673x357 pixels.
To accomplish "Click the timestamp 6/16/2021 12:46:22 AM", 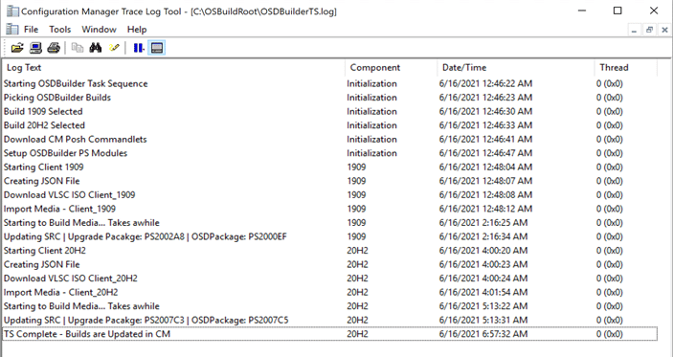I will [485, 83].
